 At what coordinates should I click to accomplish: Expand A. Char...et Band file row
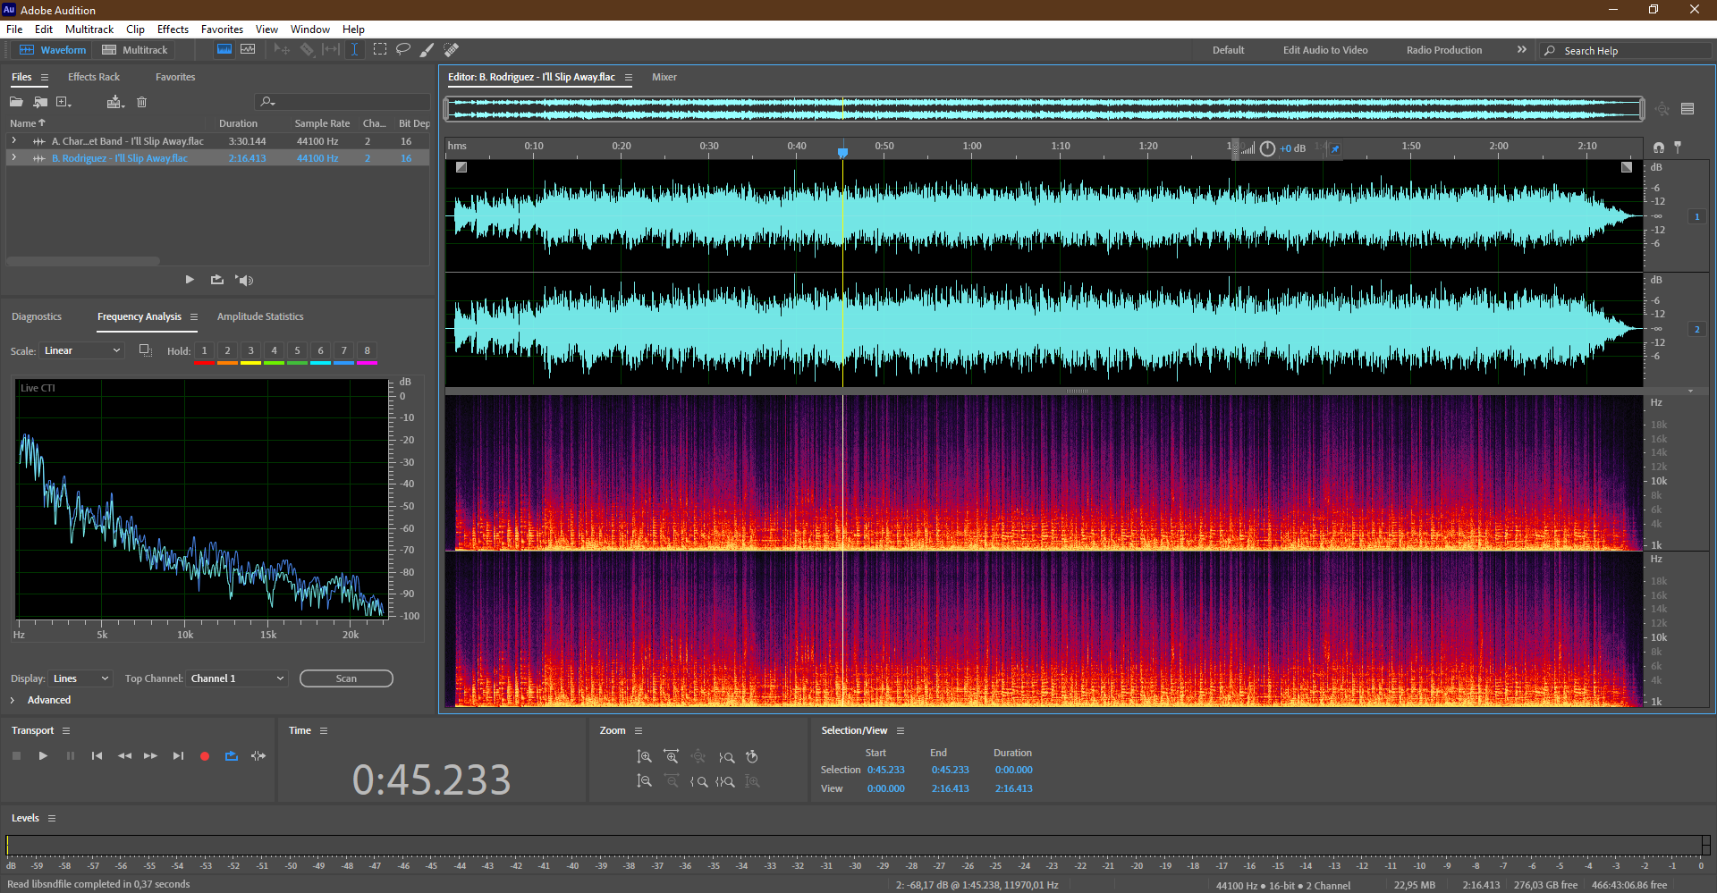(x=14, y=141)
